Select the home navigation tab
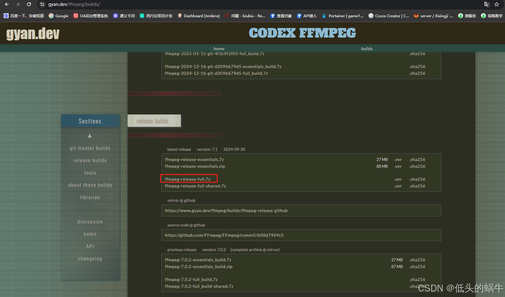The image size is (505, 297). [219, 49]
